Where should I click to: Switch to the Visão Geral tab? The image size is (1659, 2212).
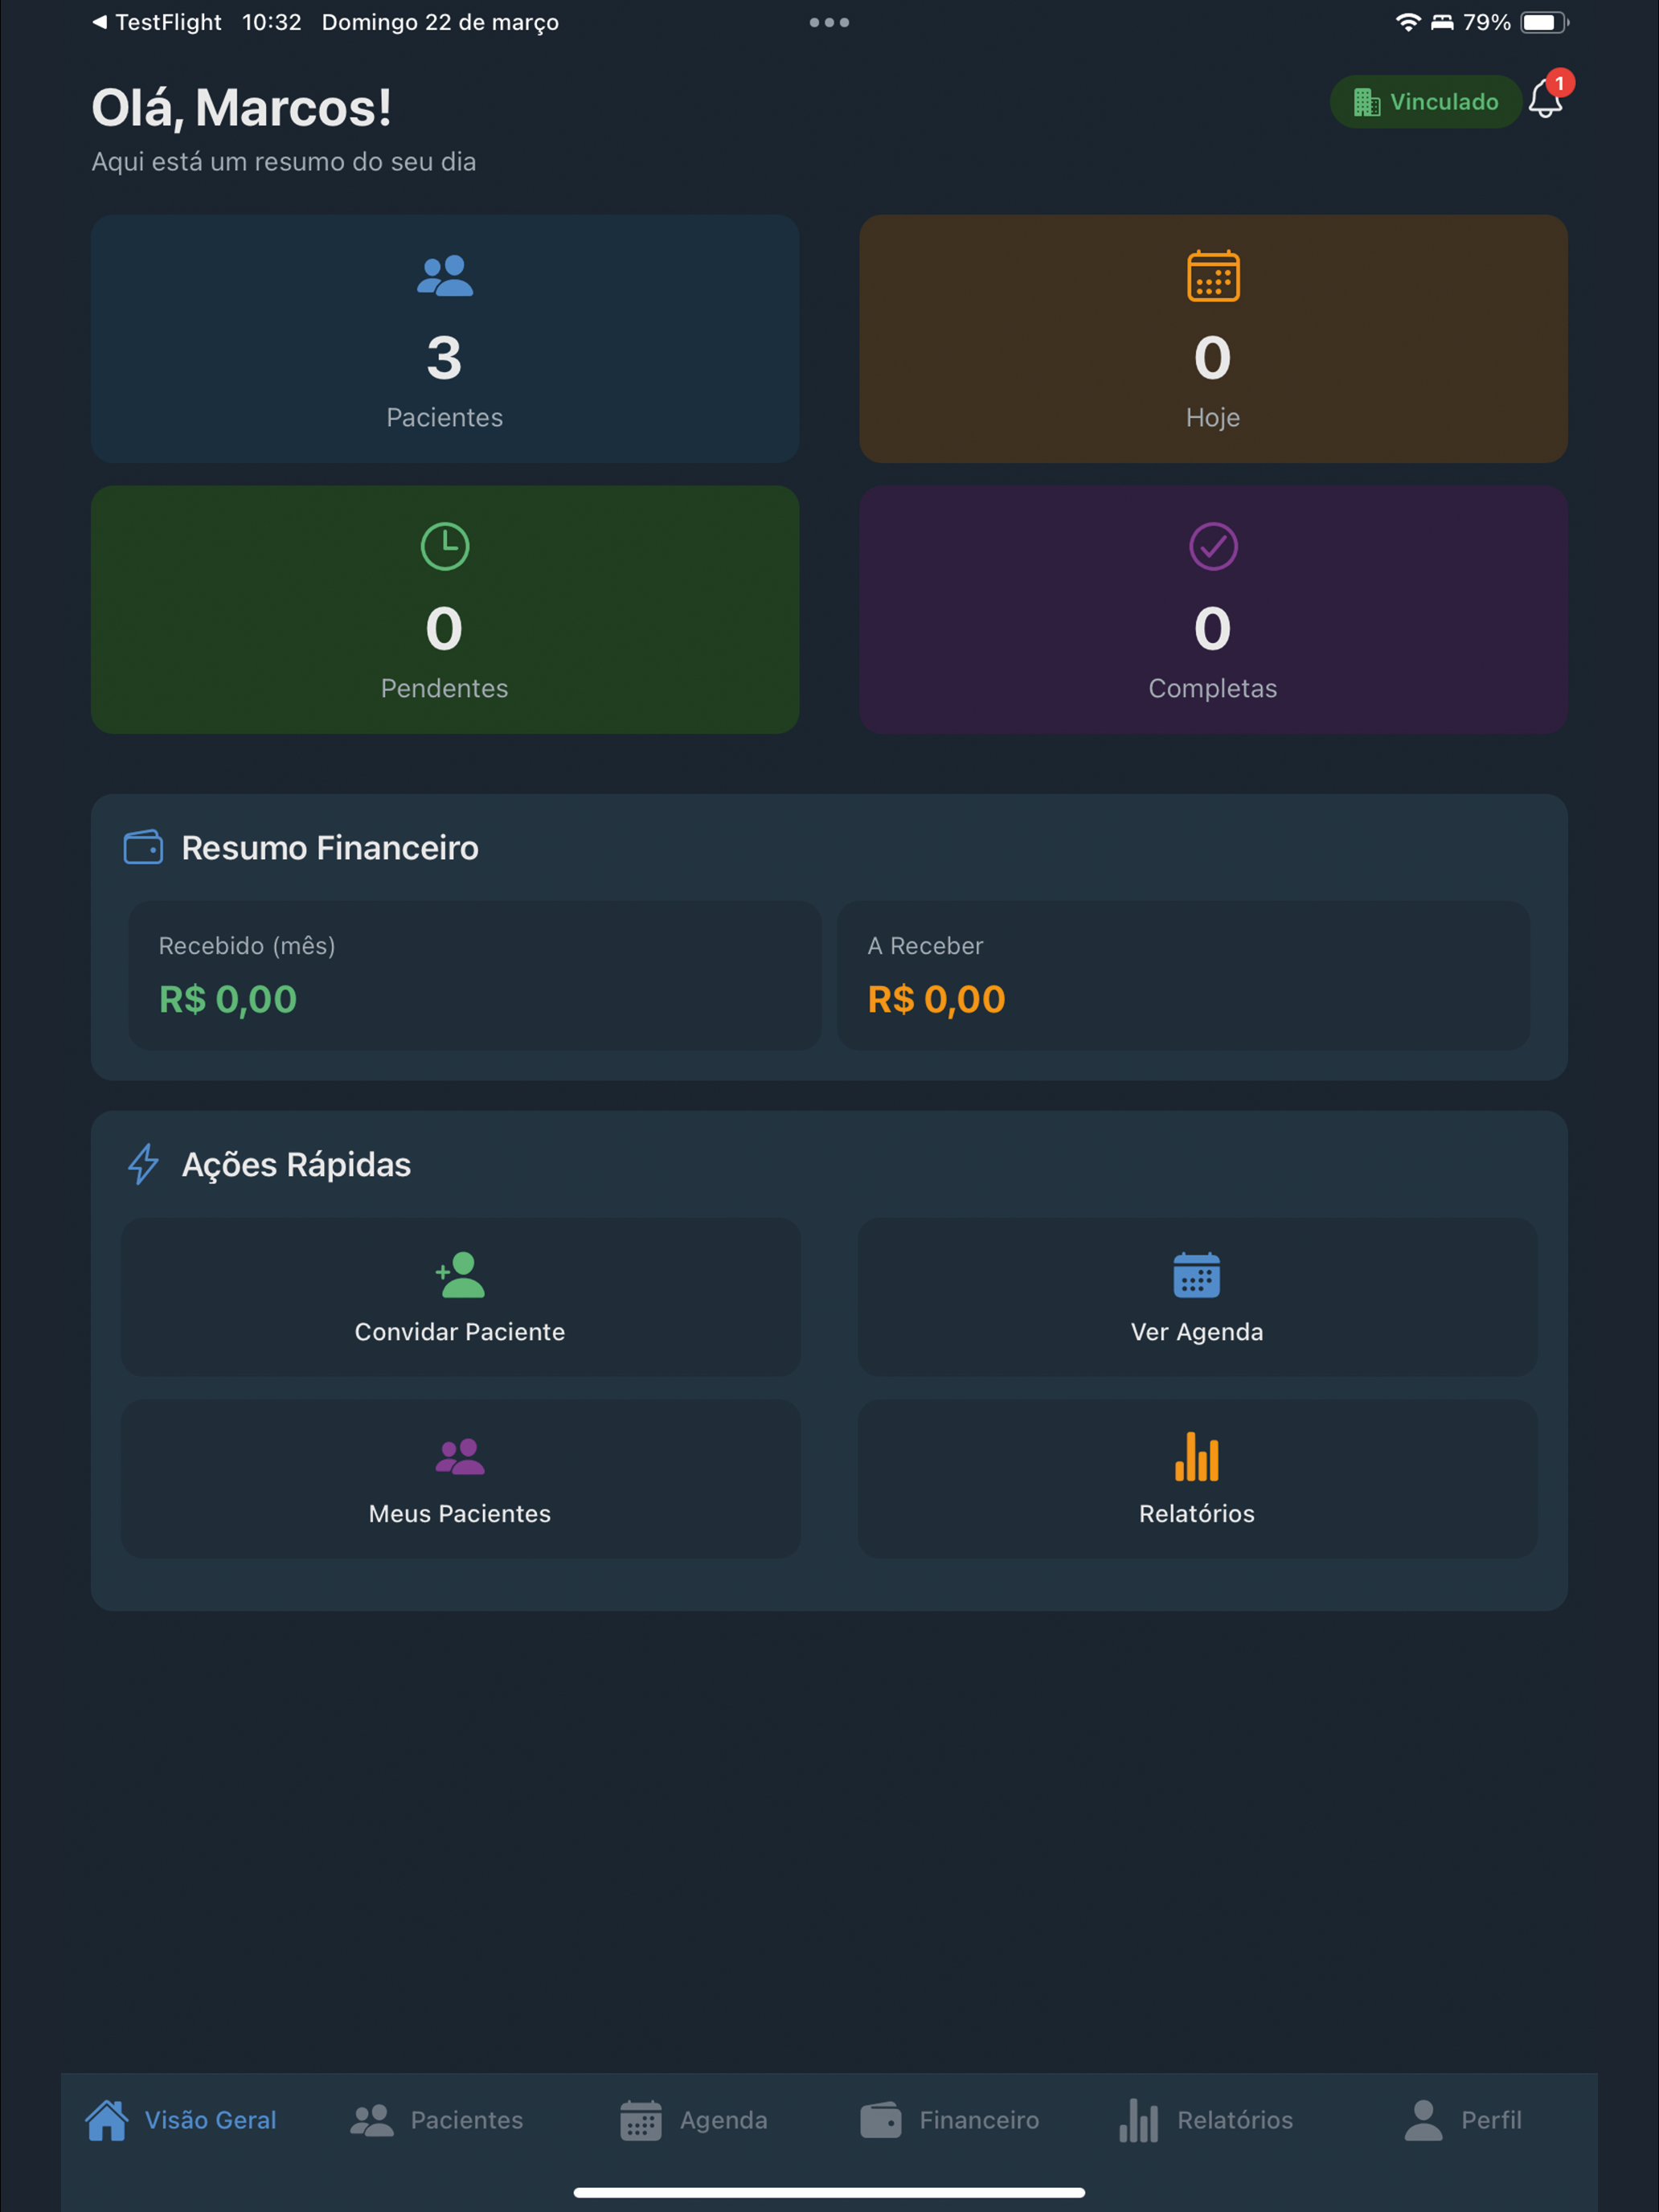pos(181,2120)
